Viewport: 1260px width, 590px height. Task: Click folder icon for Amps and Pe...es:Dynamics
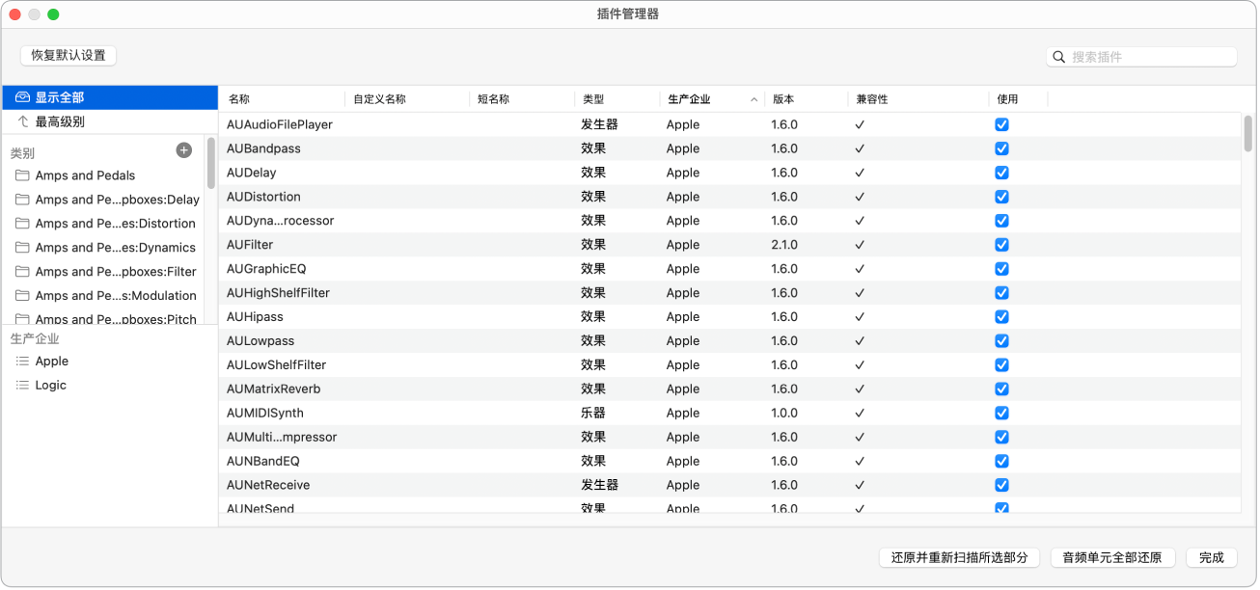pos(22,248)
